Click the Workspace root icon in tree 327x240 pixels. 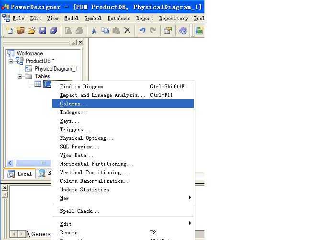(11, 53)
